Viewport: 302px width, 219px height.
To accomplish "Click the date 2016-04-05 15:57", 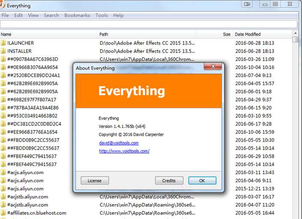I will (254, 83).
